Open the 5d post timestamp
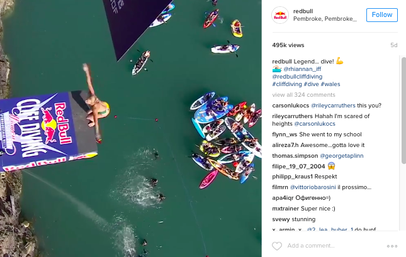 pos(394,45)
